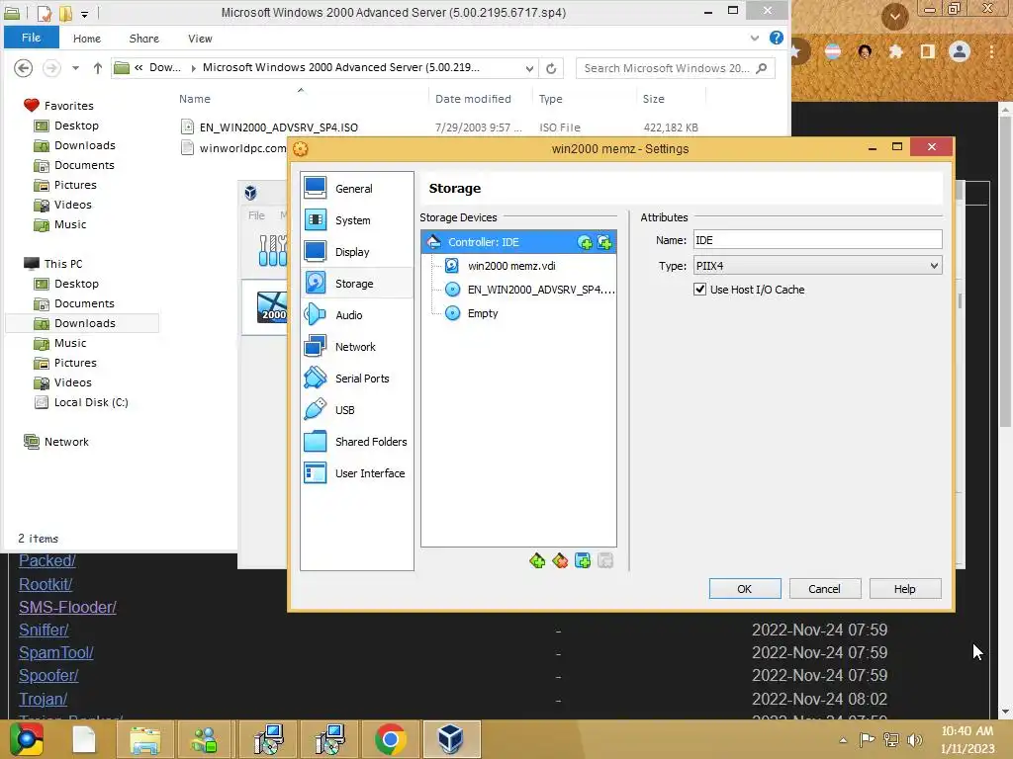The image size is (1013, 759).
Task: Open Explorer help icon
Action: [x=776, y=38]
